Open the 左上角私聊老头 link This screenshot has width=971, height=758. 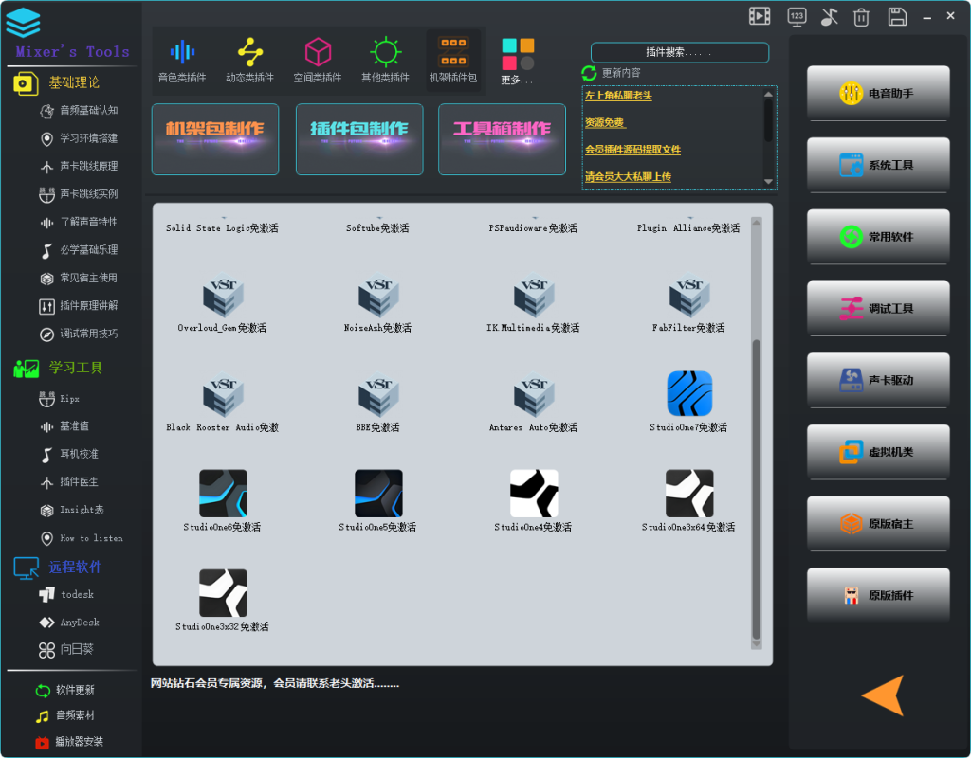pyautogui.click(x=618, y=96)
